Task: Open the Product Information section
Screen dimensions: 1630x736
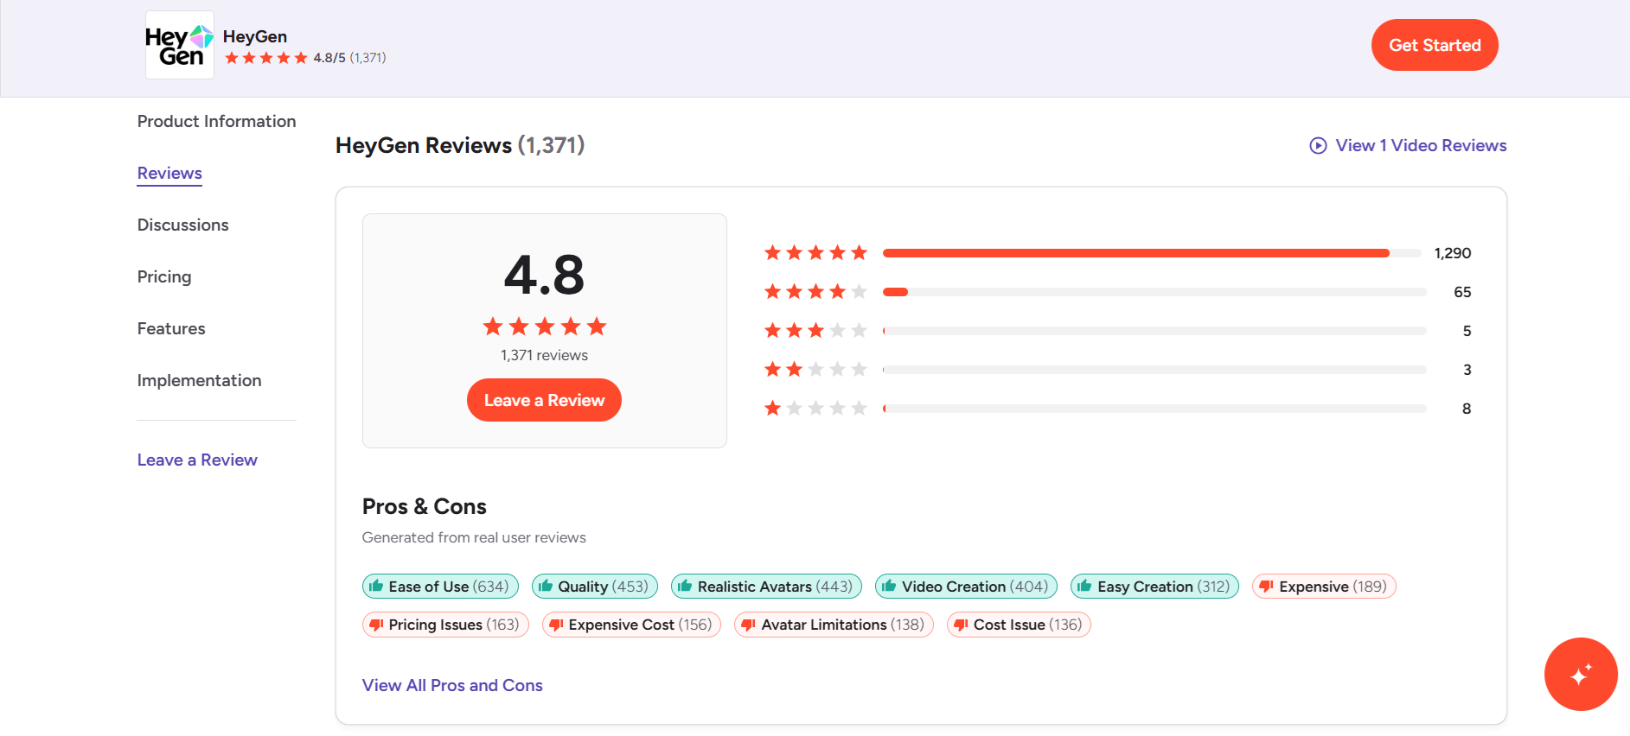Action: pos(216,121)
